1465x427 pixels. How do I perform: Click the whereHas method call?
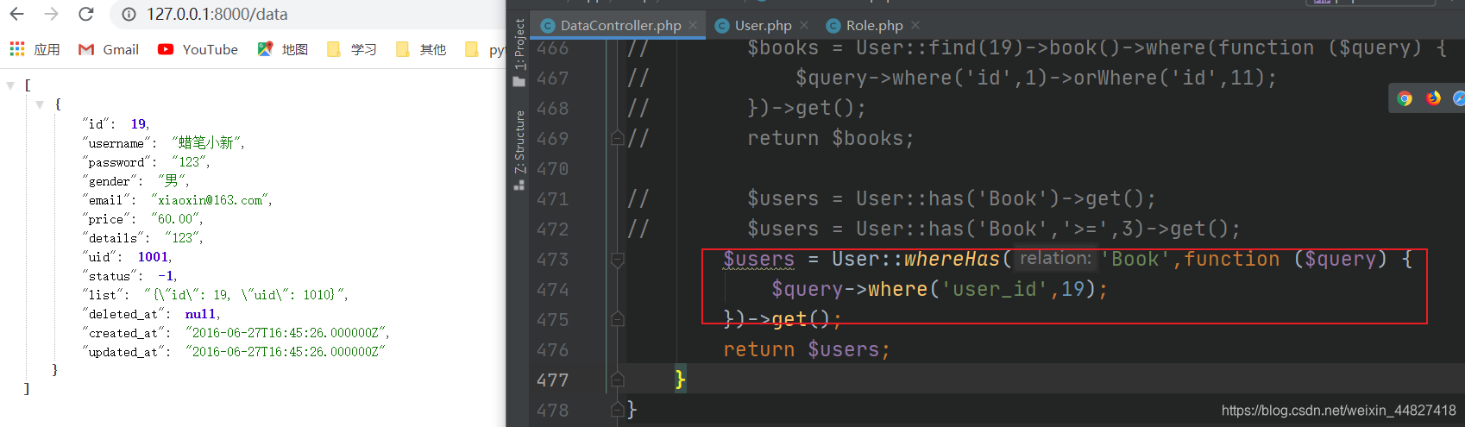(952, 259)
